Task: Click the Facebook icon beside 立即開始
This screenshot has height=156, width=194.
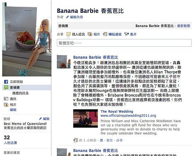Action: click(6, 82)
